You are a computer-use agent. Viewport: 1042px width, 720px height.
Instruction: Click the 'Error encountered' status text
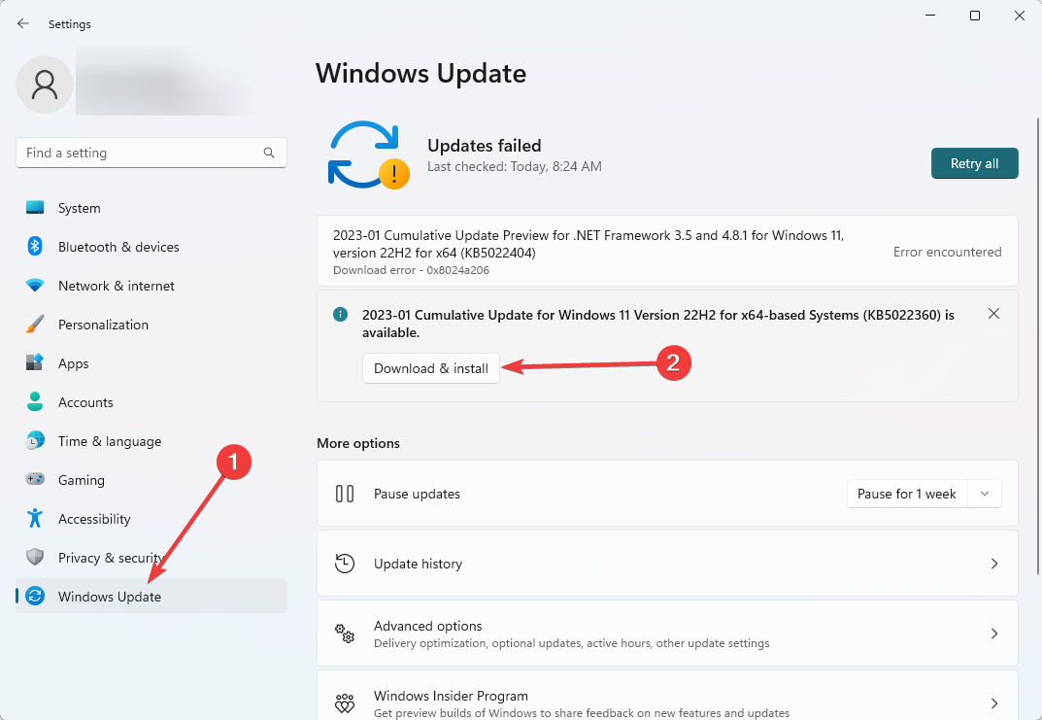(x=947, y=252)
